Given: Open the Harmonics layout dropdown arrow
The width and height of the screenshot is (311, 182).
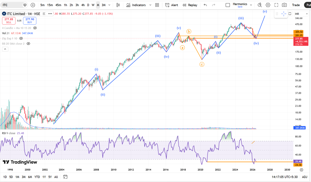Looking at the screenshot, I should coord(251,5).
